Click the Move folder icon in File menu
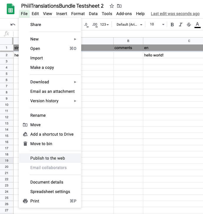The height and width of the screenshot is (214, 203). pos(25,125)
